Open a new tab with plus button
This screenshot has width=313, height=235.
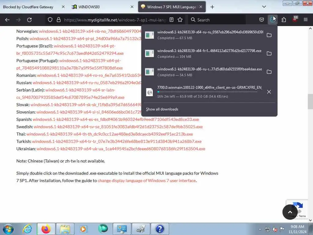[212, 7]
